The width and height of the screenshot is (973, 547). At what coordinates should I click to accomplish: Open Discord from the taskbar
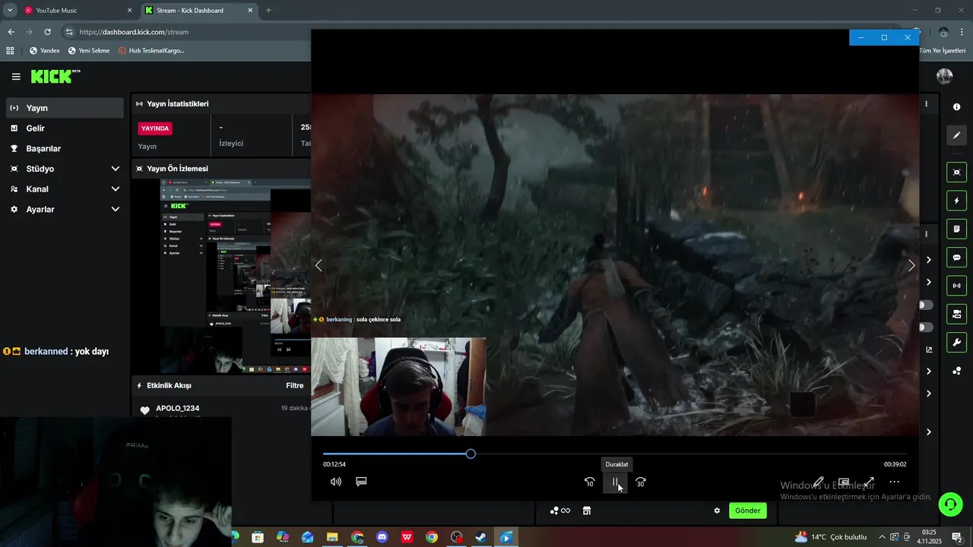click(x=382, y=537)
